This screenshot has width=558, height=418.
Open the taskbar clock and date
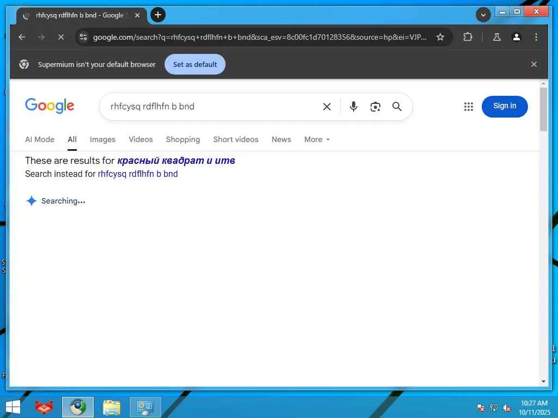pos(534,408)
